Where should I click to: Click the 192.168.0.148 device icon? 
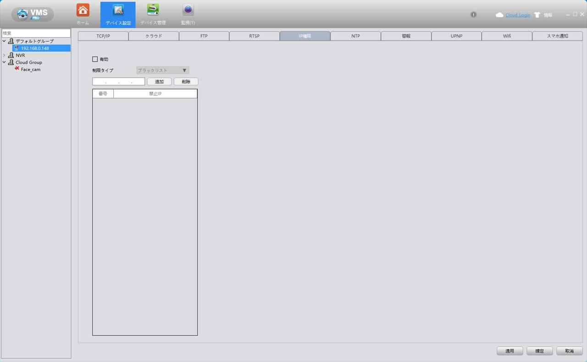(17, 48)
